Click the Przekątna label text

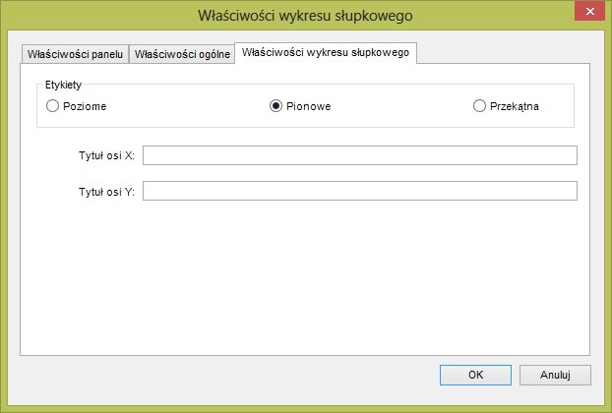(x=515, y=106)
